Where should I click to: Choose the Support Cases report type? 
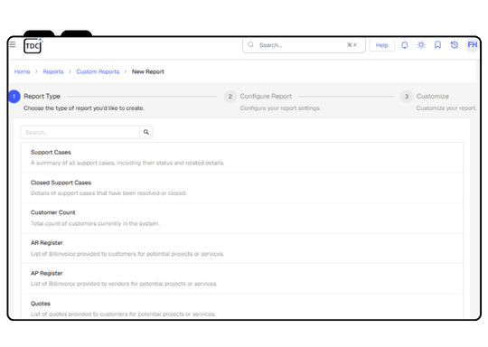click(242, 157)
